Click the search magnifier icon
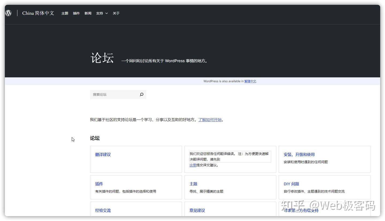Viewport: 385px width, 221px height. pyautogui.click(x=142, y=94)
